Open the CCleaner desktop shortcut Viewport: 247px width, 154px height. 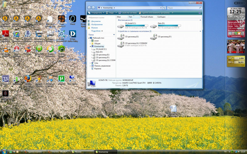tap(28, 49)
